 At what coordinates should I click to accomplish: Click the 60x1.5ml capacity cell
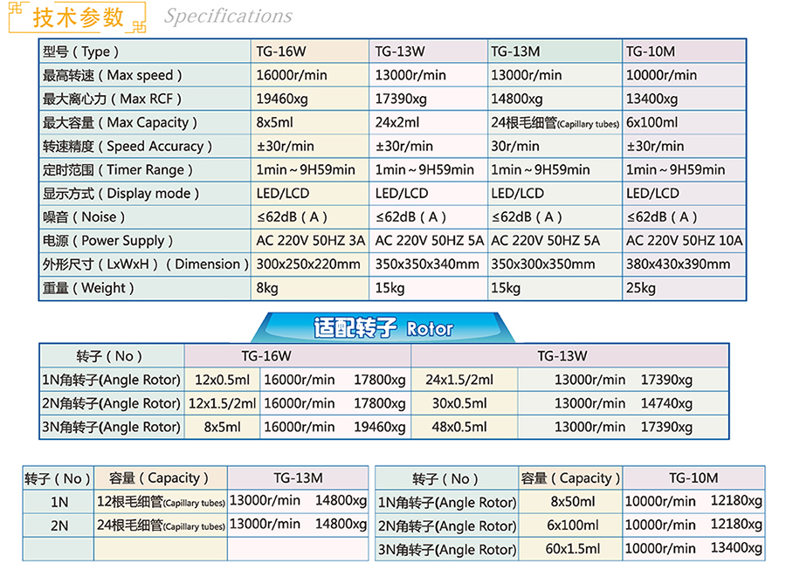573,548
